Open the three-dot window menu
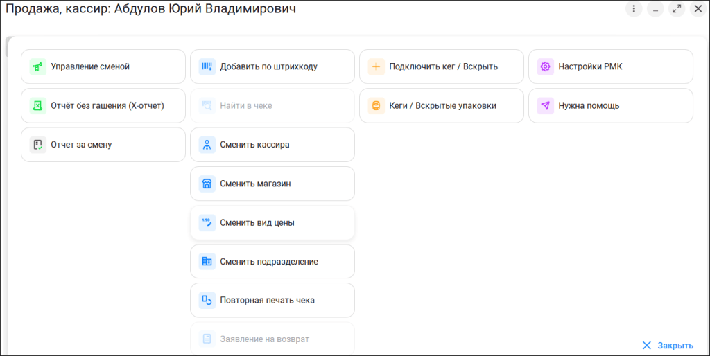The height and width of the screenshot is (356, 710). (x=634, y=9)
